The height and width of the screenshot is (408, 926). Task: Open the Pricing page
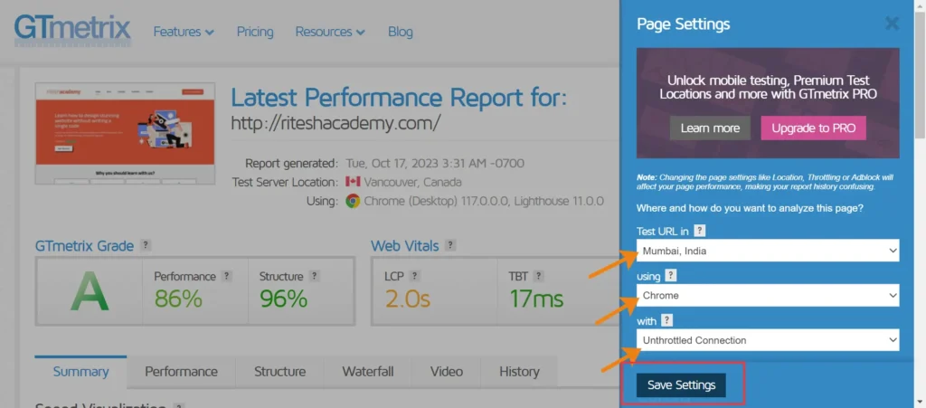click(x=255, y=32)
